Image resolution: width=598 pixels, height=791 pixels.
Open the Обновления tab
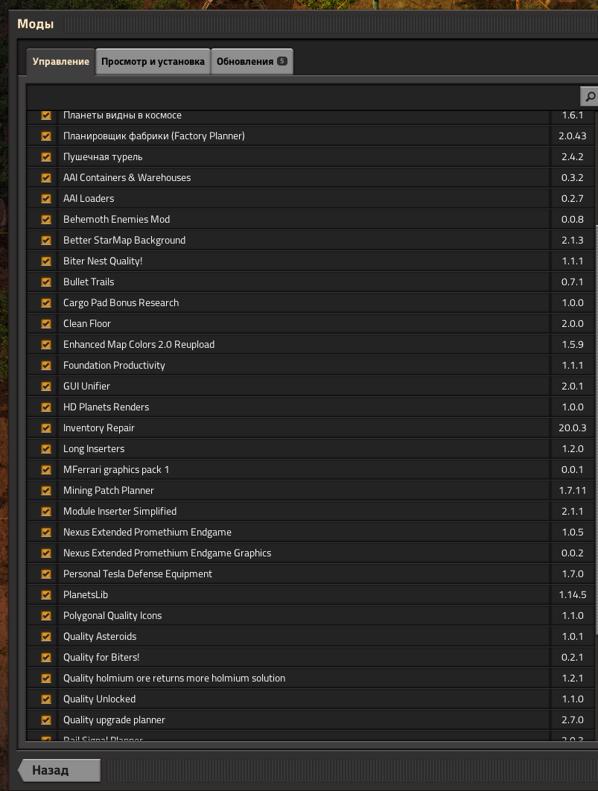(x=252, y=62)
